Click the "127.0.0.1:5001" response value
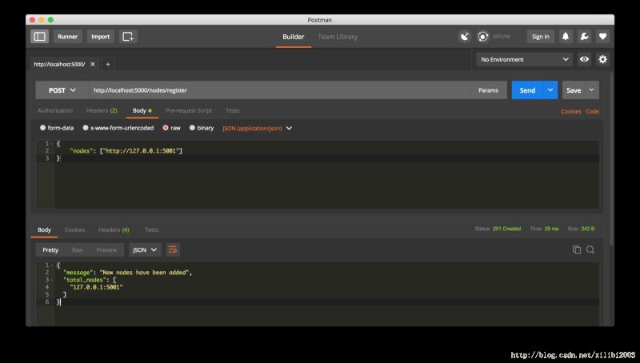640x363 pixels. coord(96,287)
